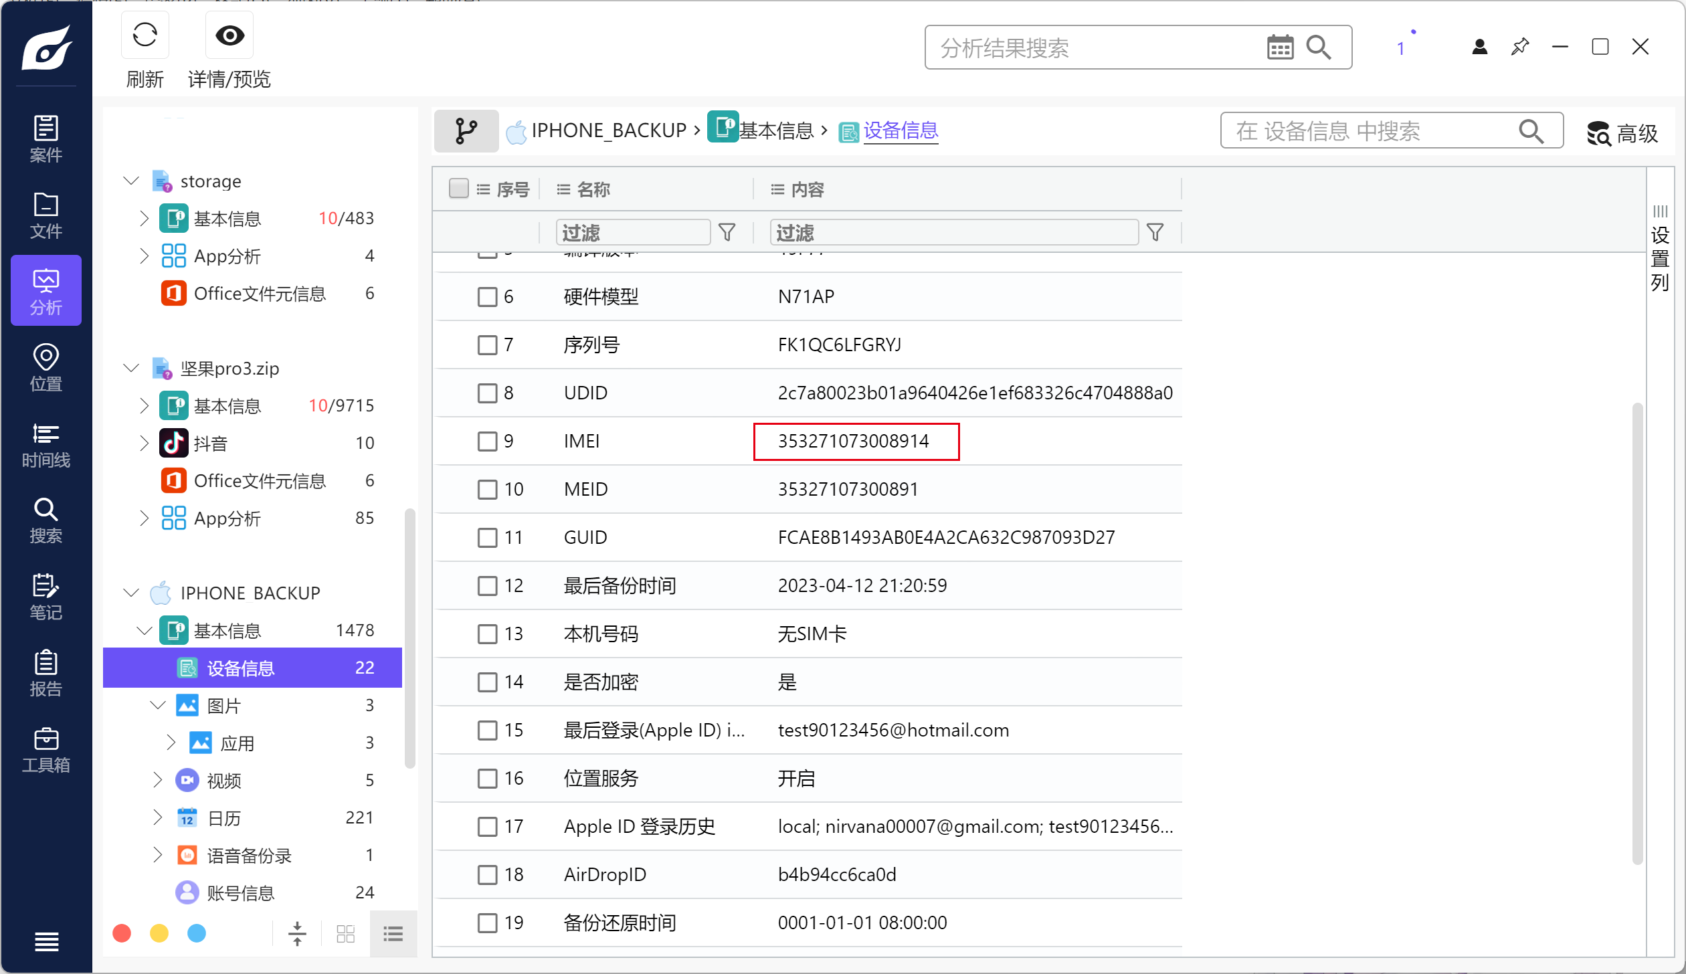The image size is (1686, 974).
Task: Collapse the IPHONE_BACKUP tree node
Action: point(131,593)
